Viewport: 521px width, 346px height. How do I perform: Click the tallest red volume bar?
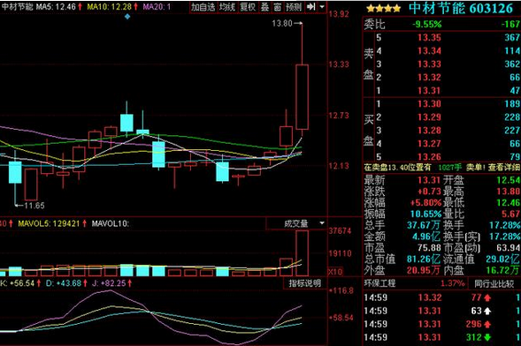pos(302,253)
